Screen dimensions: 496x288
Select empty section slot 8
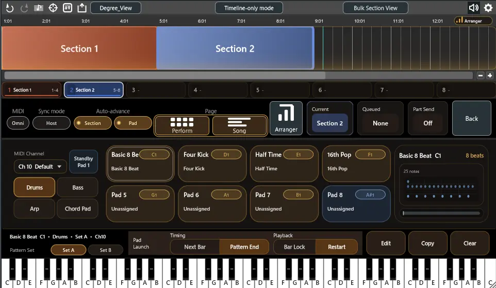[466, 90]
